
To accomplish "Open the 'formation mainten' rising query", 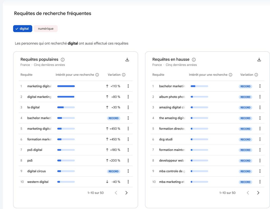I will 172,150.
